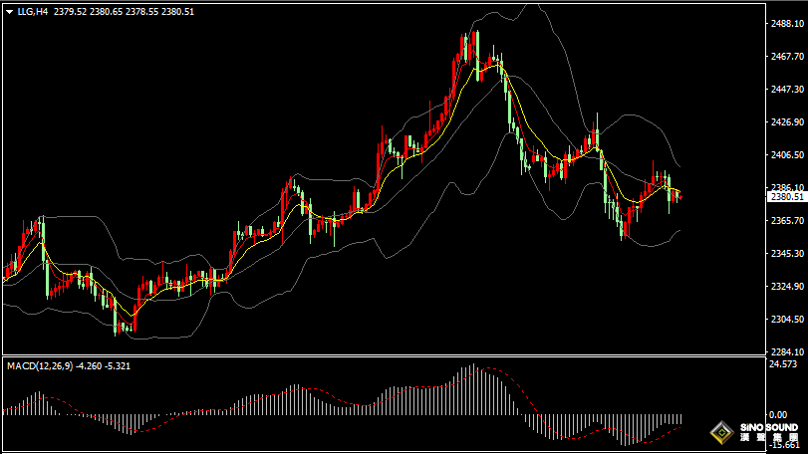Click the 2488.10 price axis label
The image size is (808, 454).
pos(786,23)
